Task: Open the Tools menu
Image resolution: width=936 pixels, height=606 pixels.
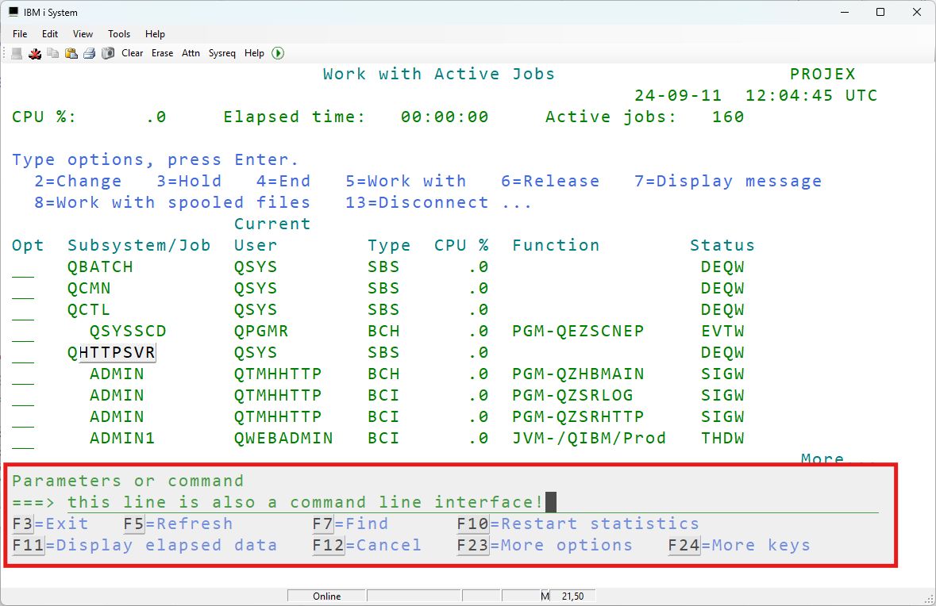Action: pos(119,34)
